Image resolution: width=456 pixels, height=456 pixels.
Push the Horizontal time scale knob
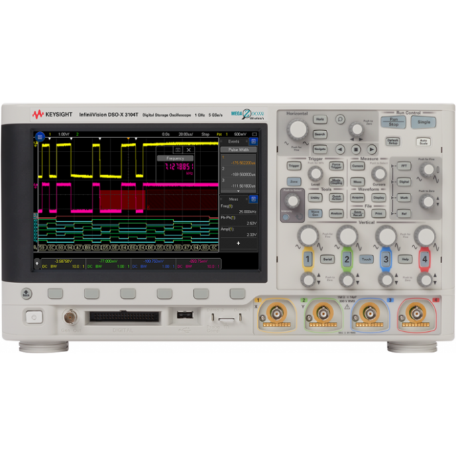click(298, 129)
